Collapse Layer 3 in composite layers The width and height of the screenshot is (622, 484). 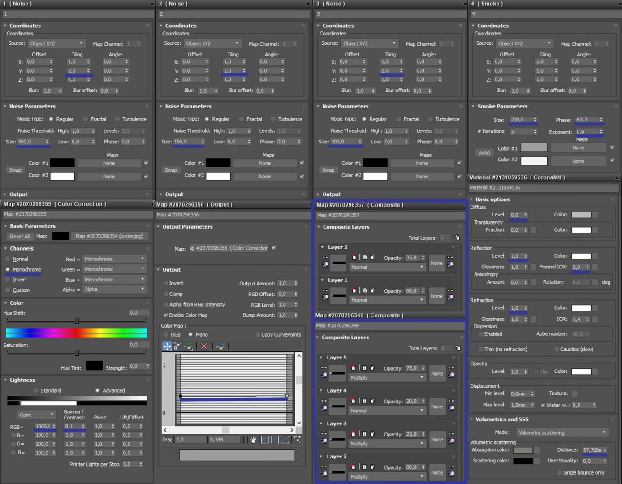click(x=333, y=423)
